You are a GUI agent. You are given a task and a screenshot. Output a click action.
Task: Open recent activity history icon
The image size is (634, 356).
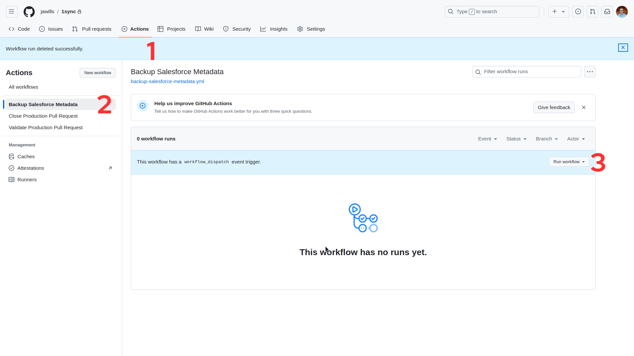tap(578, 12)
